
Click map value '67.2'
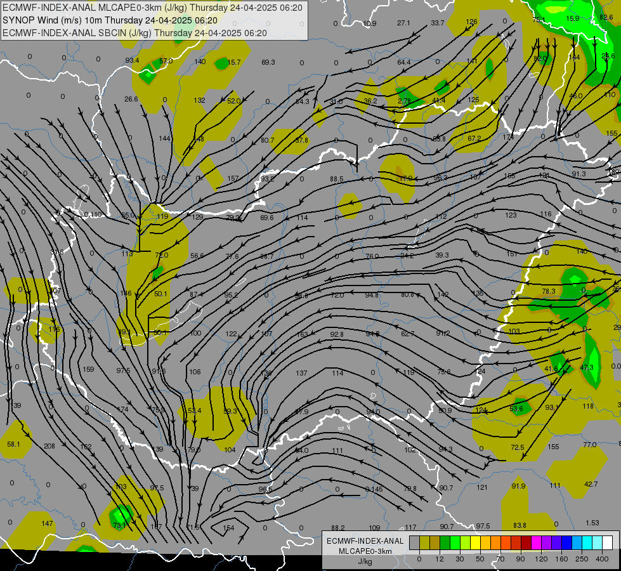(474, 138)
